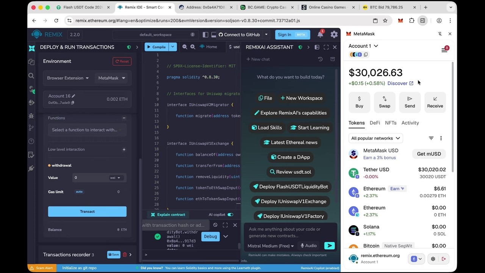Edit the Account 16 name with pencil
This screenshot has height=273, width=485.
point(74,96)
